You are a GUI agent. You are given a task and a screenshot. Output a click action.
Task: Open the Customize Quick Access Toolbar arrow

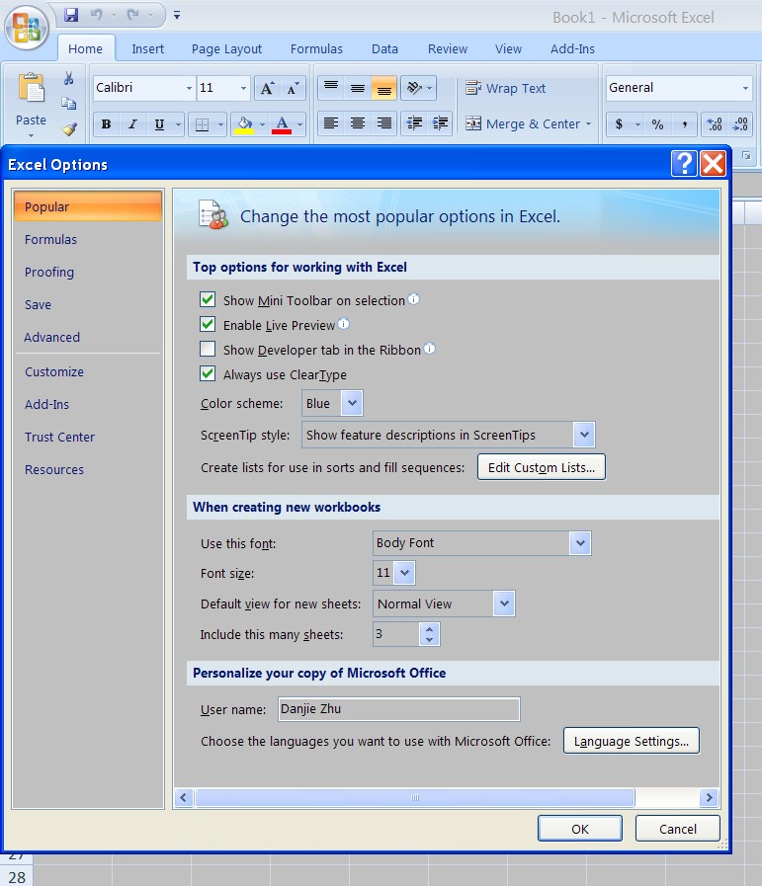pyautogui.click(x=177, y=15)
